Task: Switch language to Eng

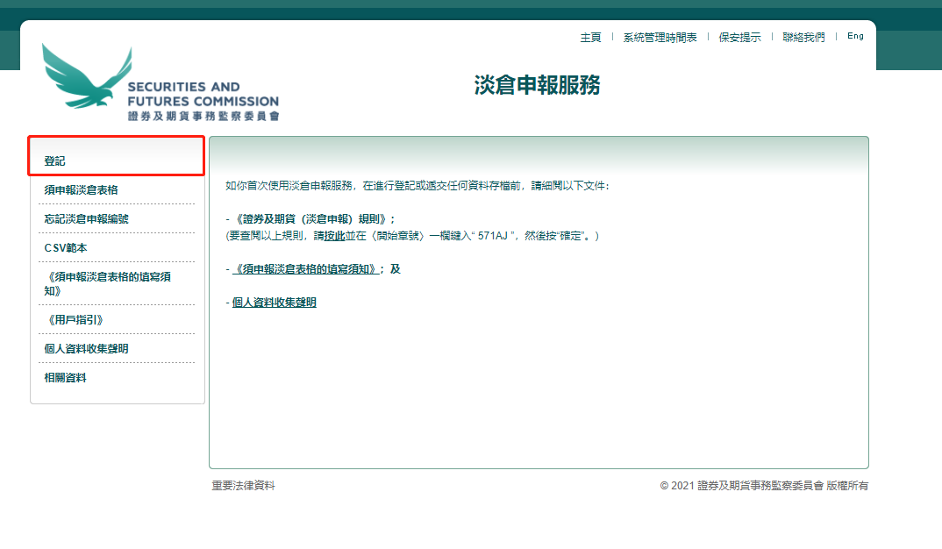Action: pos(855,37)
